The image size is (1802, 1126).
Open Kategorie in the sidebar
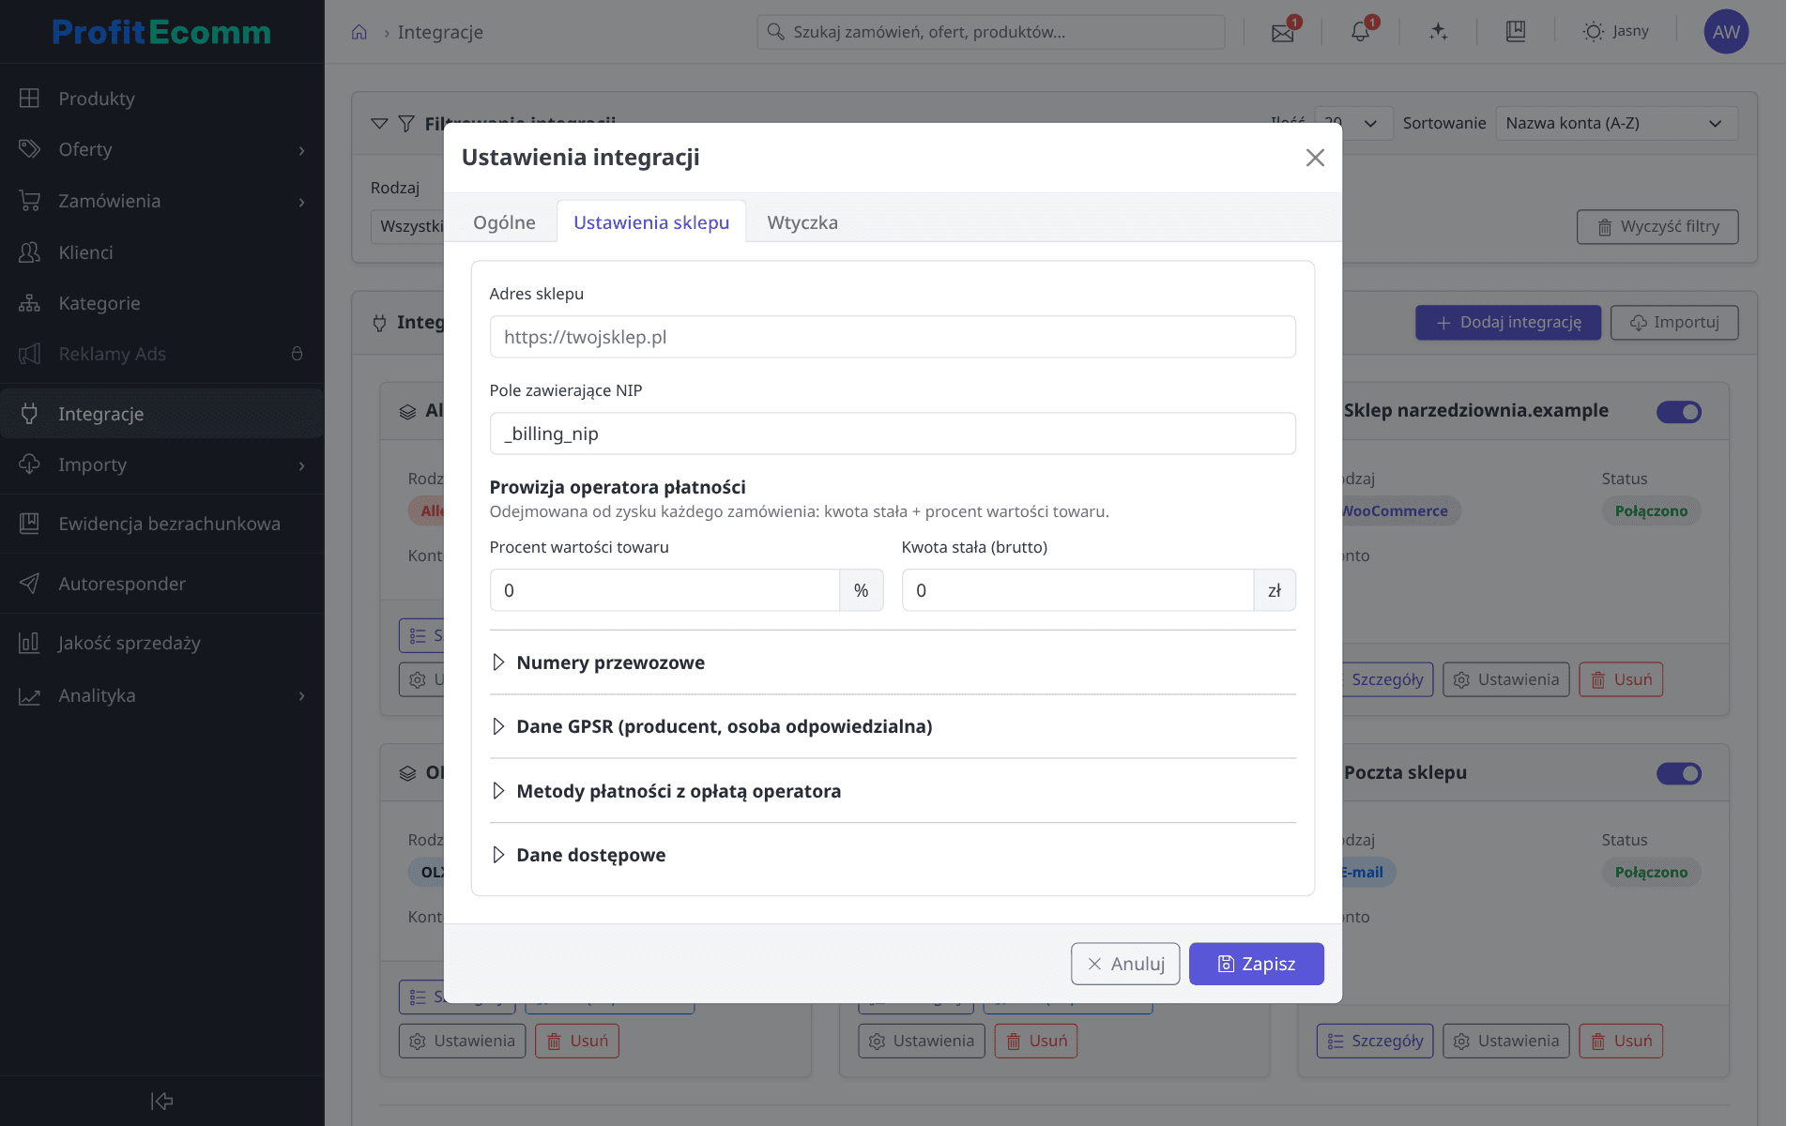(161, 303)
